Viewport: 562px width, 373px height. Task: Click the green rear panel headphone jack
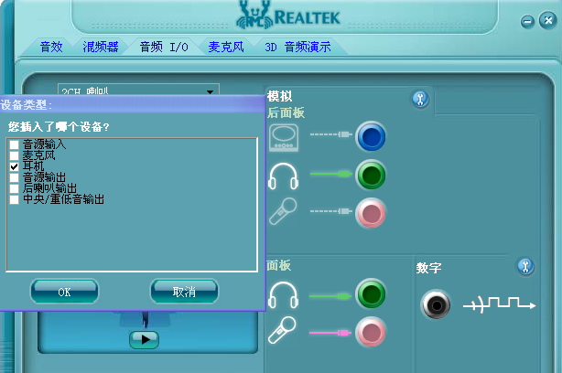[x=371, y=174]
